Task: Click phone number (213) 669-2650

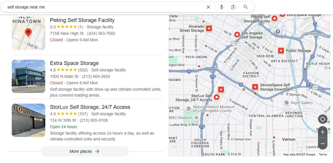Action: point(96,76)
